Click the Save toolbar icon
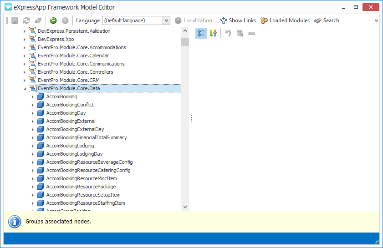The height and width of the screenshot is (248, 383). [x=15, y=20]
